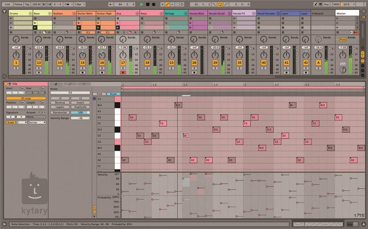Select the Master track header
The height and width of the screenshot is (229, 368).
[347, 13]
